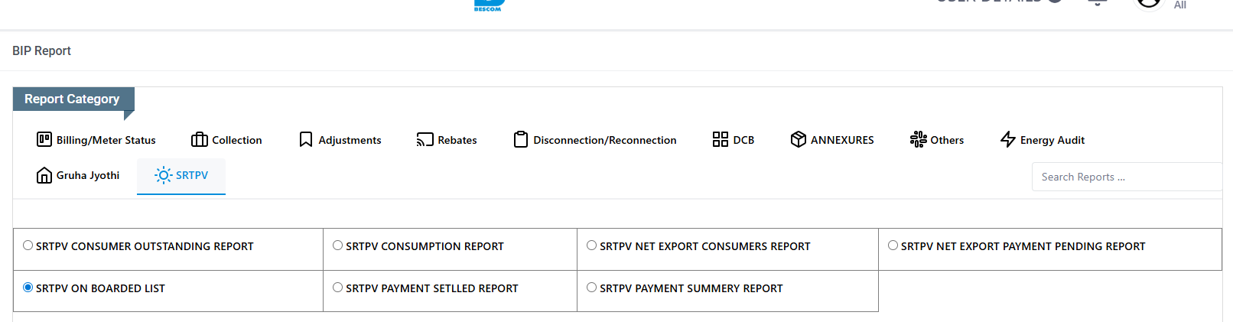Switch to the SRTPV tab
Screen dimensions: 1233x322
(181, 176)
